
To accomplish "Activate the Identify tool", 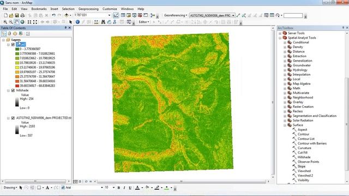I will point(77,22).
